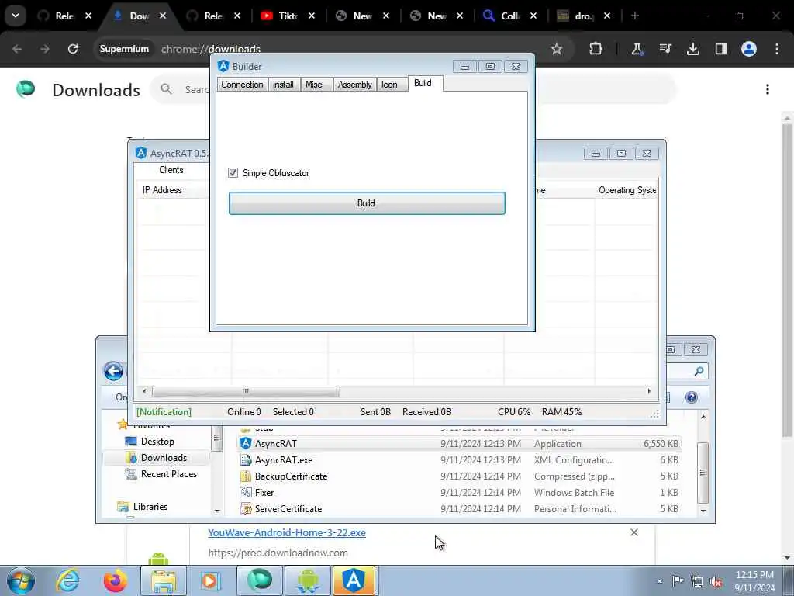The height and width of the screenshot is (596, 794).
Task: Open Windows Media Player taskbar icon
Action: 209,580
